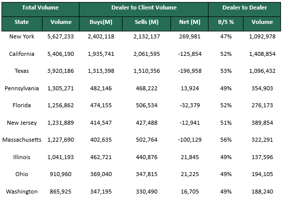Select the Massachusetts state cell
This screenshot has width=282, height=199.
(x=22, y=140)
